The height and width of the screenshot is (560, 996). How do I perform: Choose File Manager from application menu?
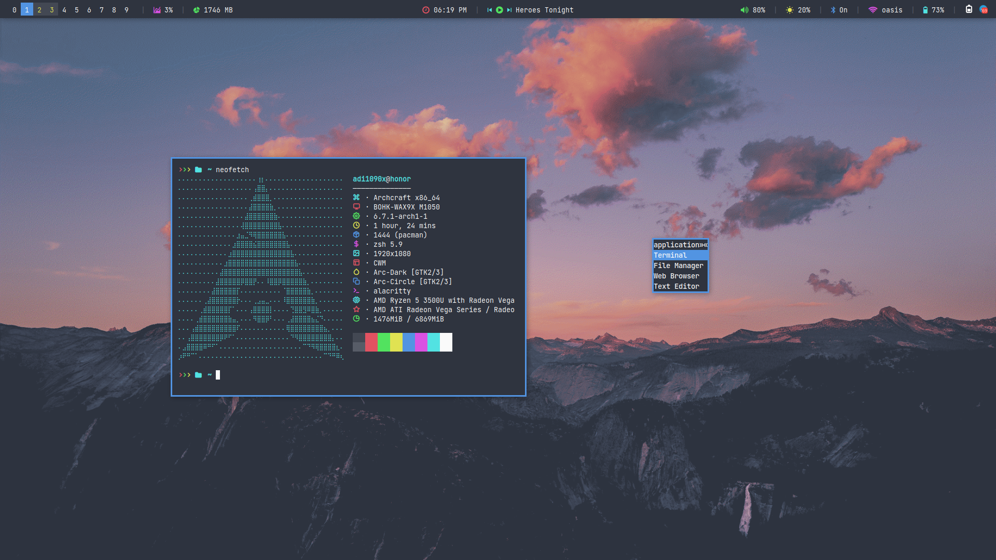(680, 265)
